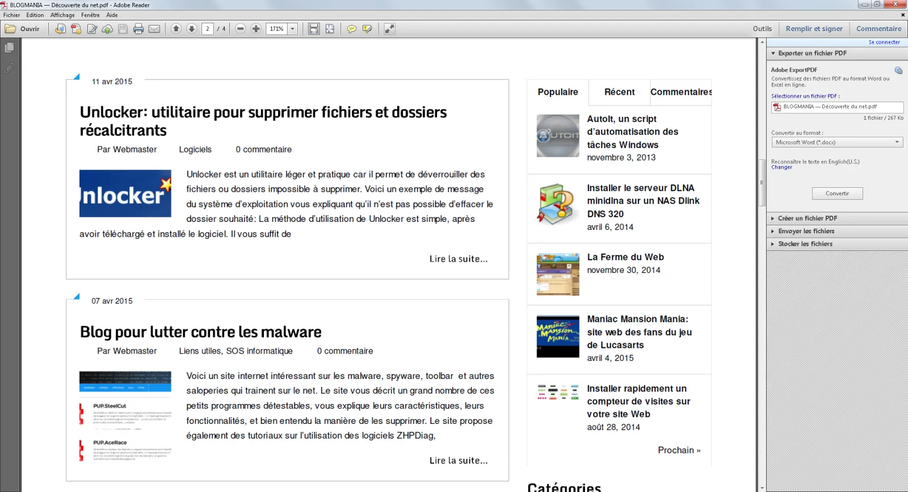
Task: Switch to the Commentaire pane tab
Action: (x=878, y=29)
